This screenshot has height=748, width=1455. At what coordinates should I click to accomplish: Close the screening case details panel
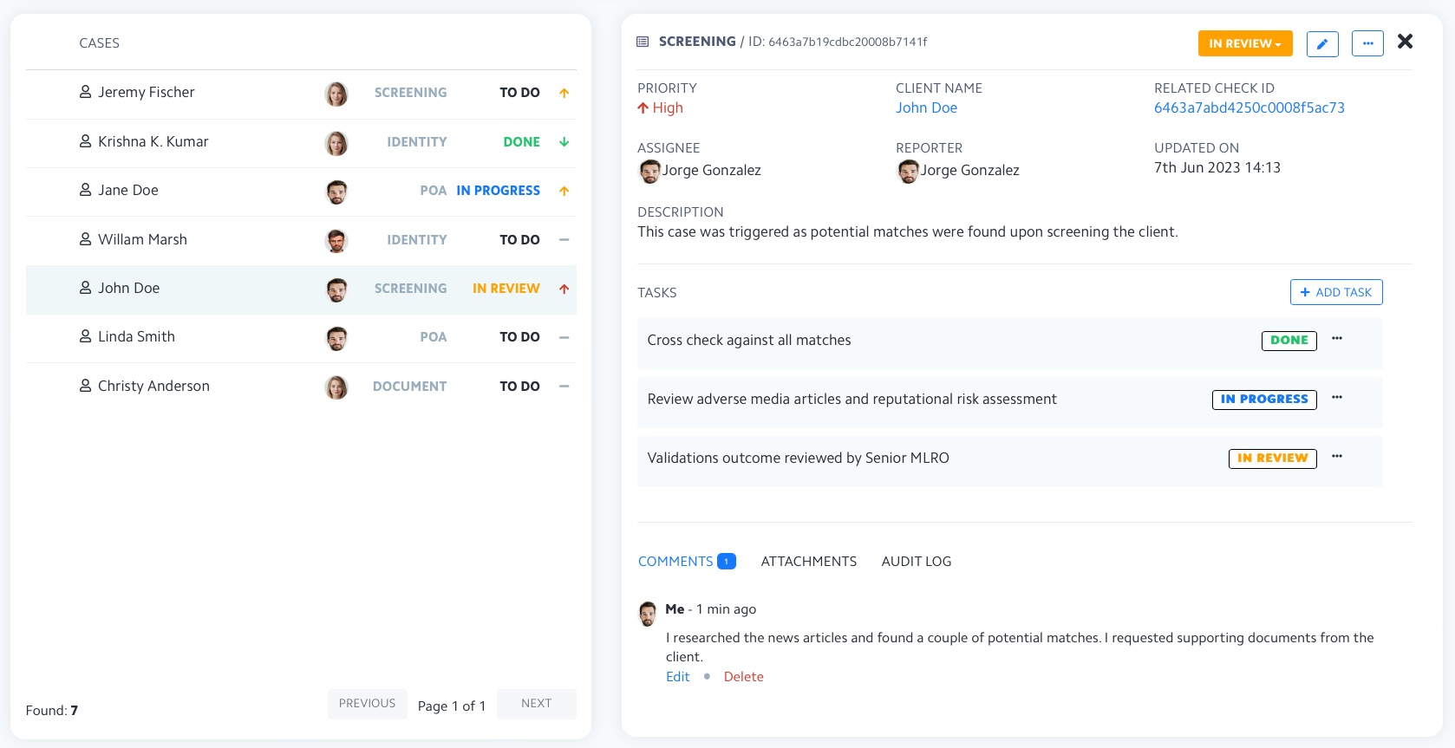click(1406, 42)
